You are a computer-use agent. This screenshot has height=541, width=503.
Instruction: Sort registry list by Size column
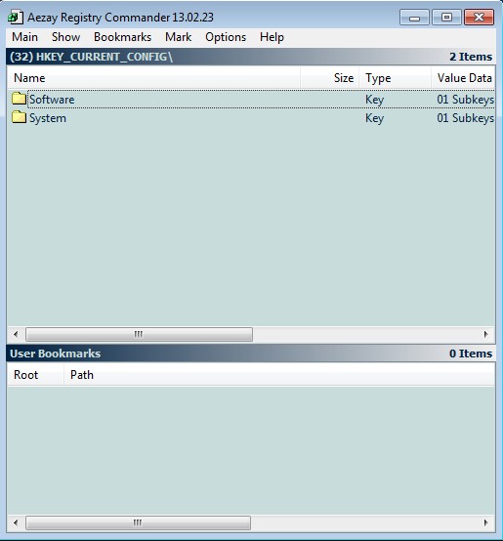[x=330, y=78]
